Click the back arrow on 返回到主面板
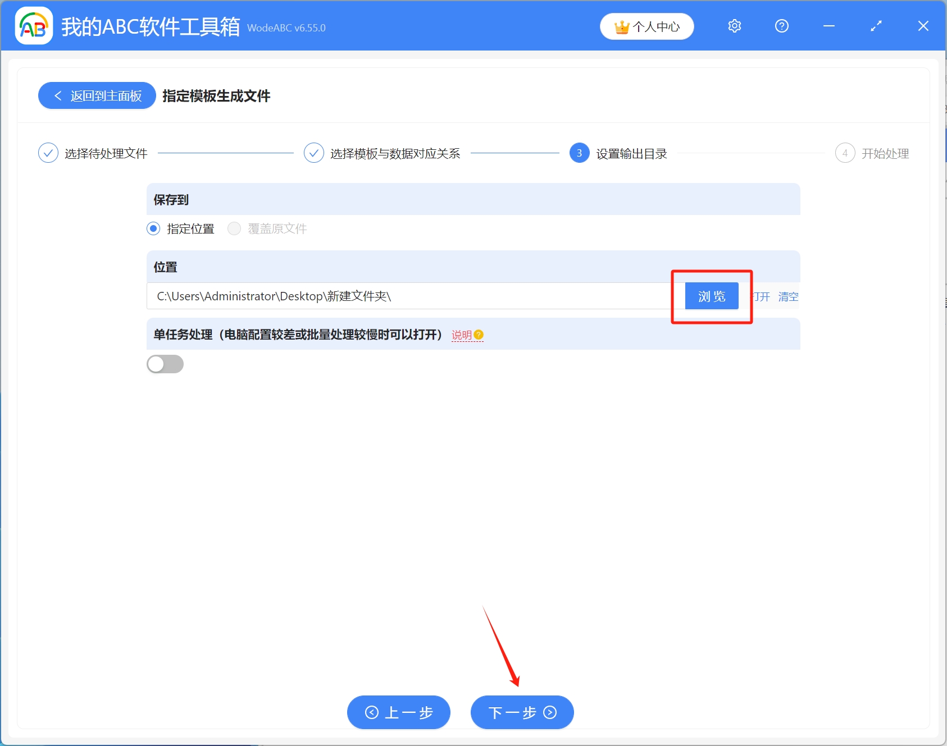947x746 pixels. pyautogui.click(x=58, y=95)
